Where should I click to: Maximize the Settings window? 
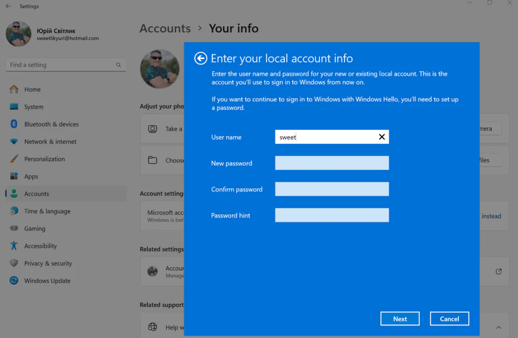tap(490, 3)
